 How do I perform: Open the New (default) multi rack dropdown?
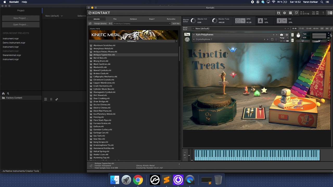click(x=193, y=29)
